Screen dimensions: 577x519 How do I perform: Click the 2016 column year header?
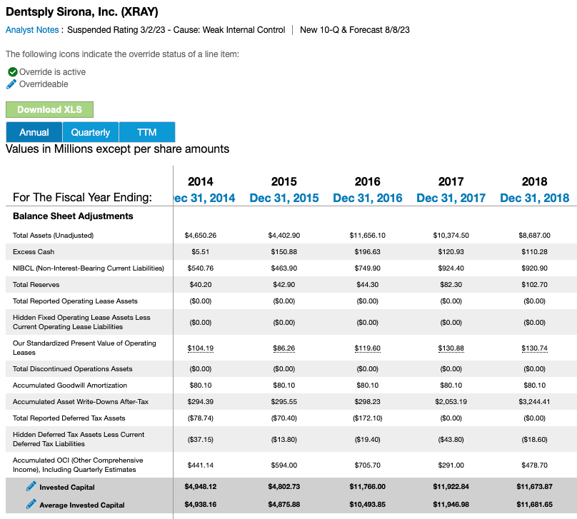coord(368,181)
